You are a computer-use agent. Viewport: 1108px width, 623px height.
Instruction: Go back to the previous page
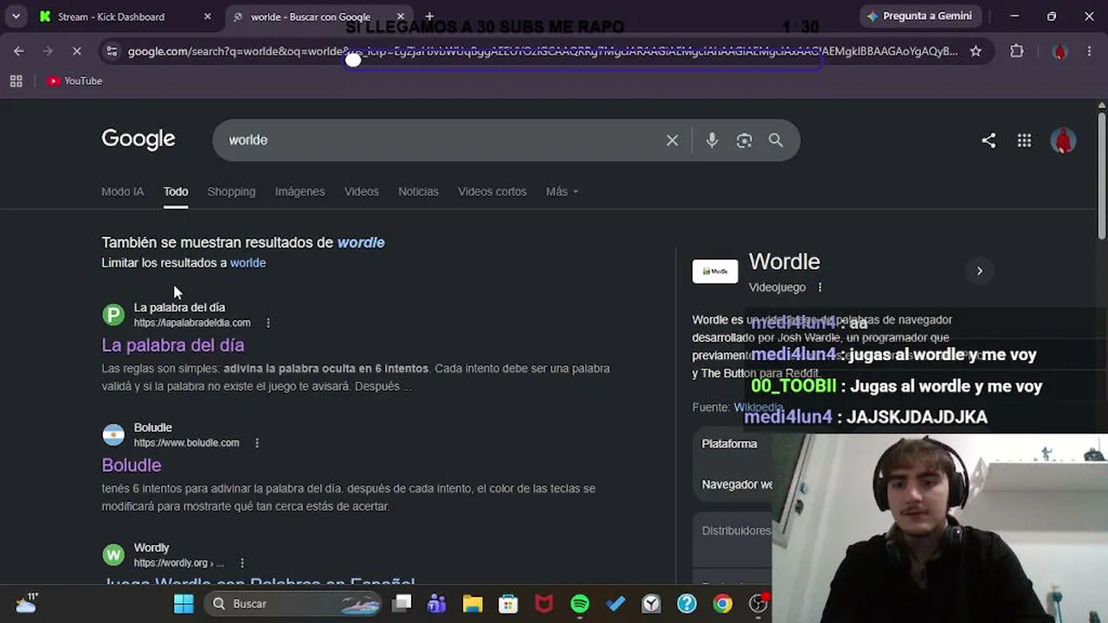pos(18,51)
